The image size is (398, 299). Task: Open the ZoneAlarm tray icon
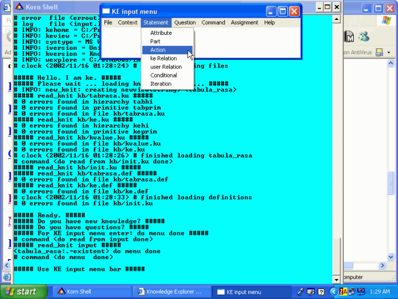point(343,291)
